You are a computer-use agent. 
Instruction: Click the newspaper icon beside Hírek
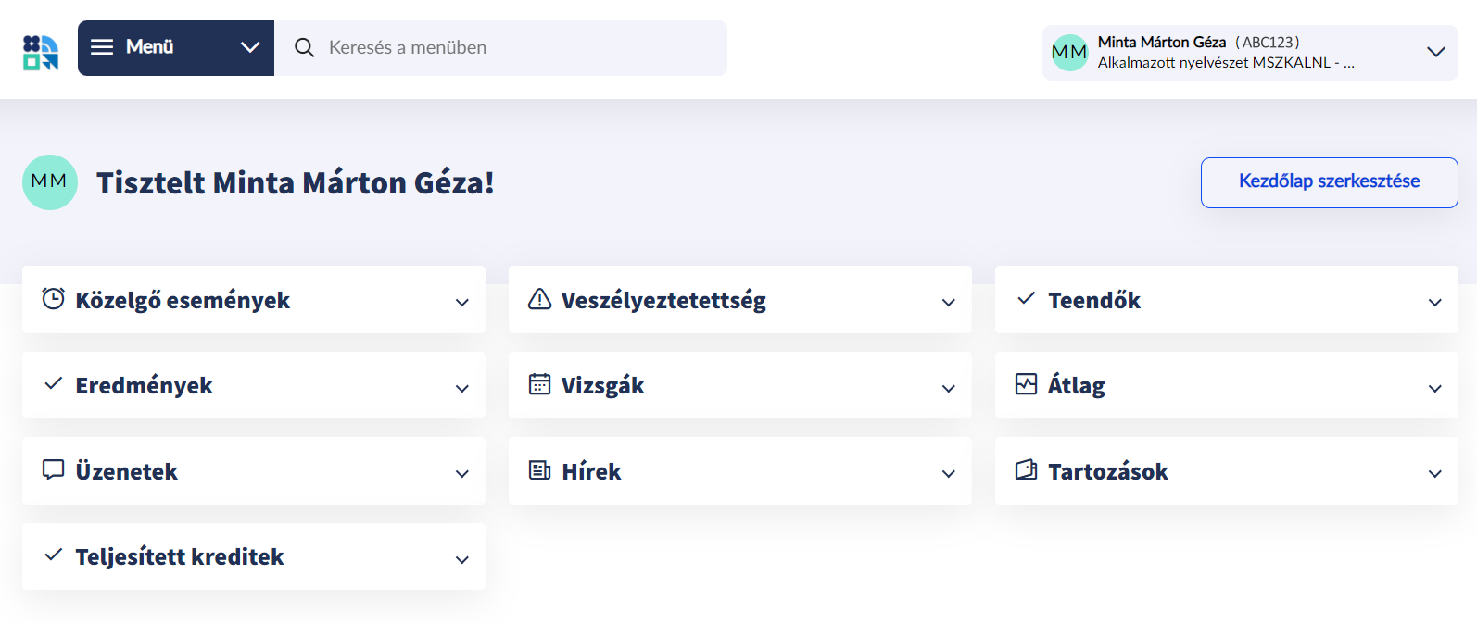coord(539,470)
